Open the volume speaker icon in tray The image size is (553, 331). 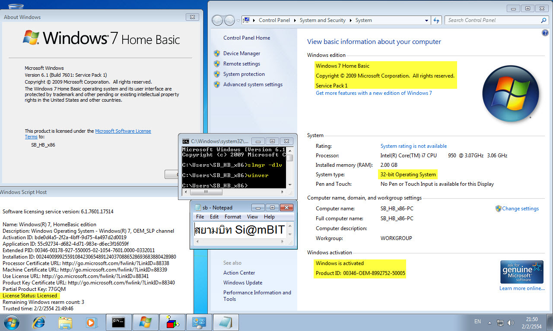click(511, 322)
